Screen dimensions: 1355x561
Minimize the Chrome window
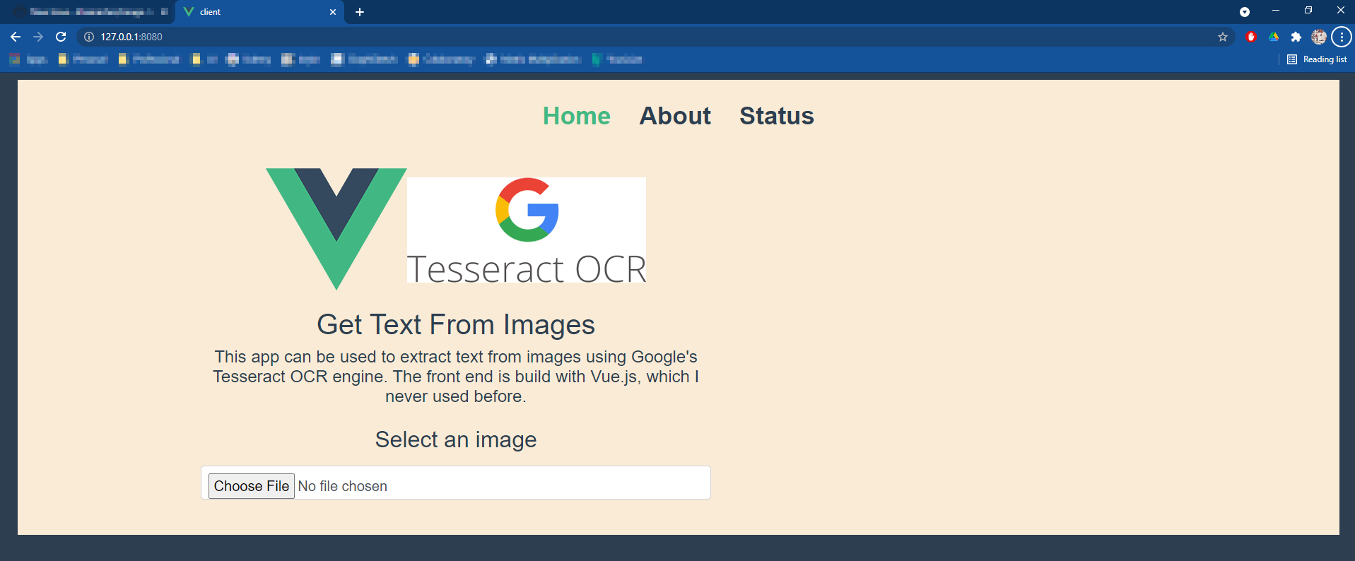1276,11
